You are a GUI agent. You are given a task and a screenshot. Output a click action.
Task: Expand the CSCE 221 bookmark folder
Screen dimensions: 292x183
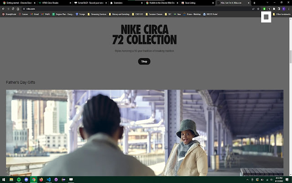[x=137, y=14]
